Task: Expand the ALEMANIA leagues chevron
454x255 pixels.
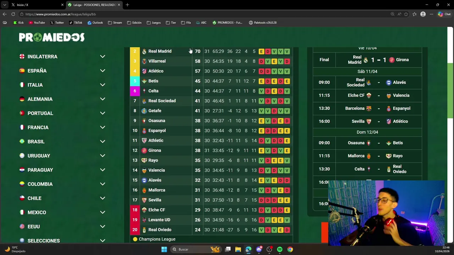Action: [103, 99]
